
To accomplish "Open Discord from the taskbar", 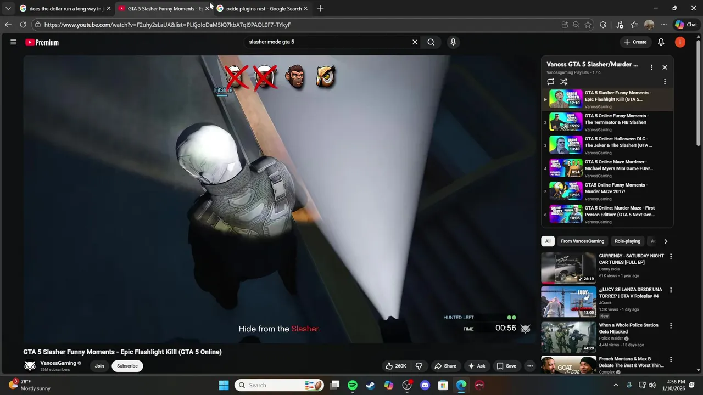I will 425,385.
